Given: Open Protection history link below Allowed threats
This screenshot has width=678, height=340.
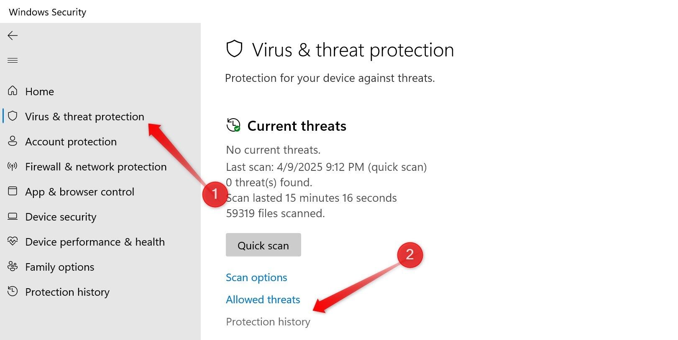Looking at the screenshot, I should click(x=268, y=322).
